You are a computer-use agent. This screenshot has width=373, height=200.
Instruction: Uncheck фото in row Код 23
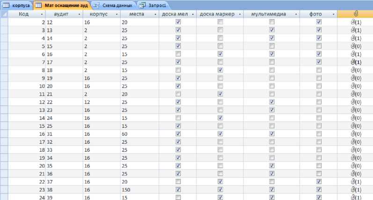pyautogui.click(x=319, y=190)
